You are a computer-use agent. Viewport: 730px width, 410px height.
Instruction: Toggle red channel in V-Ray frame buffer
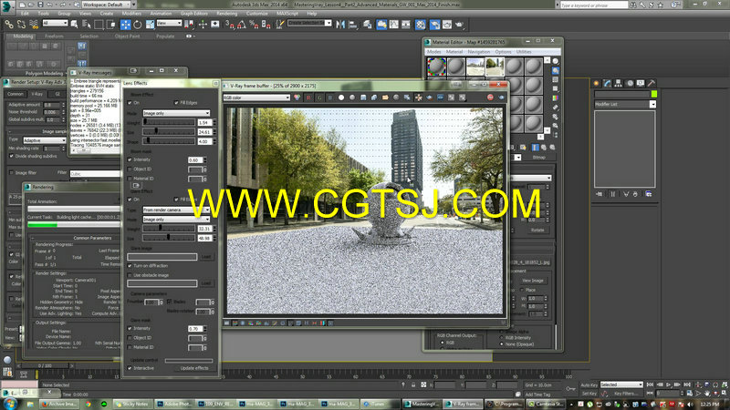(308, 97)
